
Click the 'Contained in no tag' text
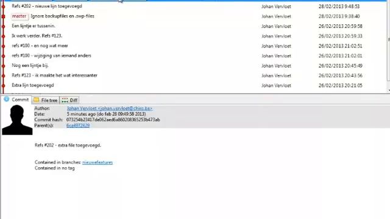tap(54, 168)
